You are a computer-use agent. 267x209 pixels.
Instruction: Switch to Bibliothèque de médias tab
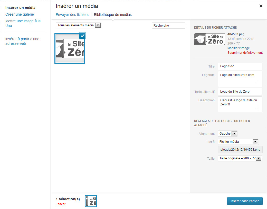tap(113, 15)
